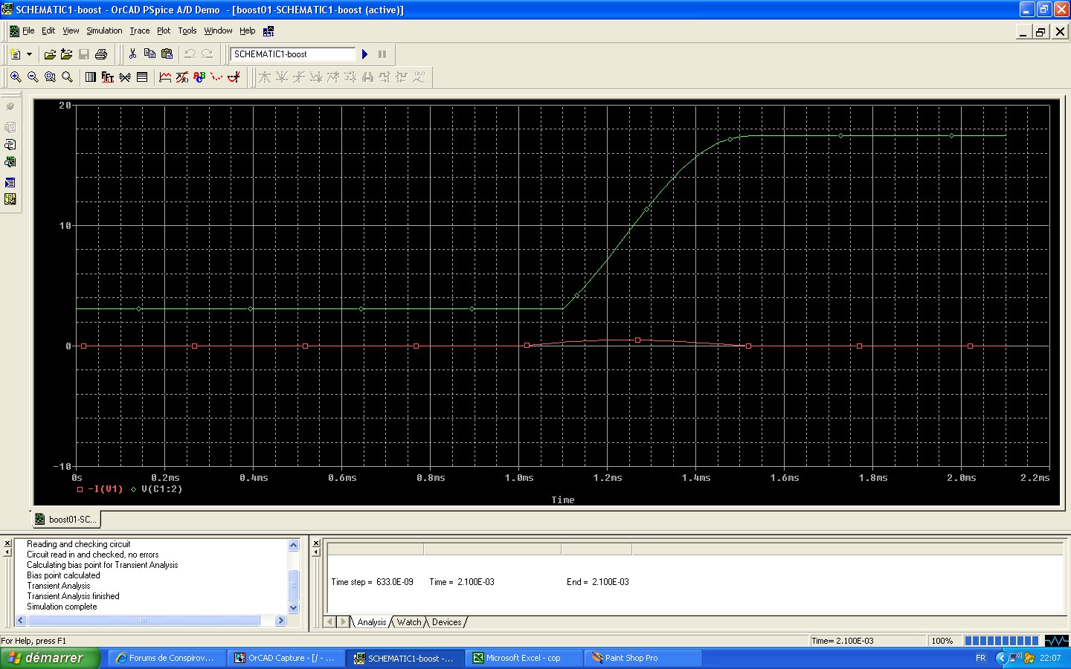
Task: Open the Trace menu
Action: (140, 30)
